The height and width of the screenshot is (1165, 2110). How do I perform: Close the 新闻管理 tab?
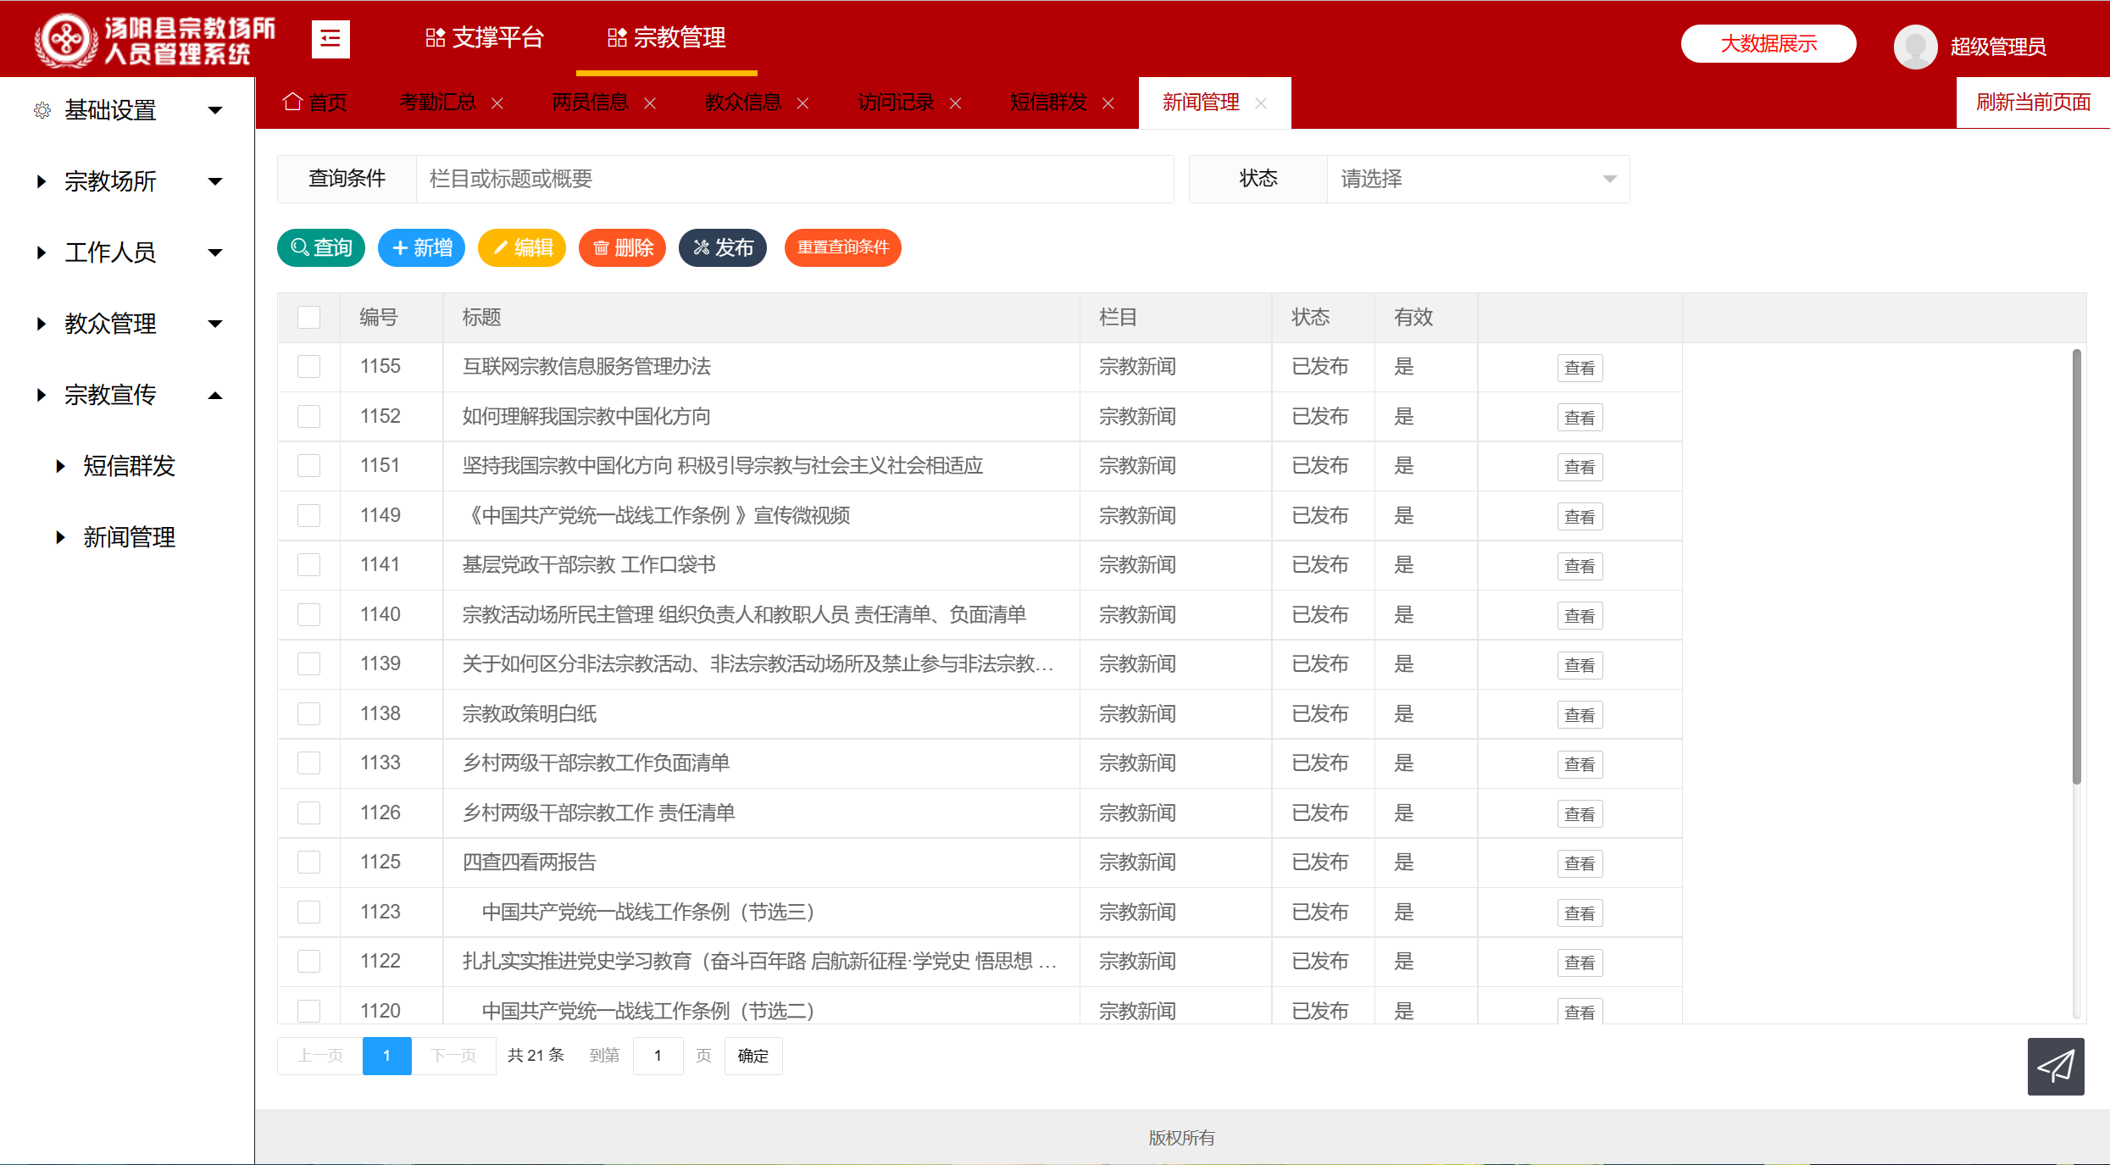(1261, 103)
